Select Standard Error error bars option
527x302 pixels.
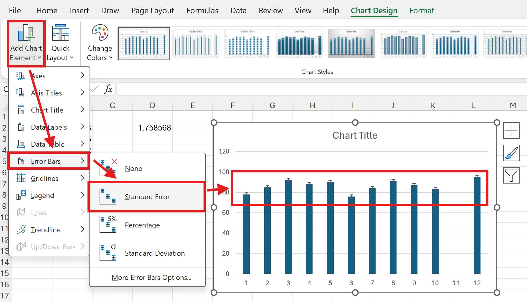[147, 197]
